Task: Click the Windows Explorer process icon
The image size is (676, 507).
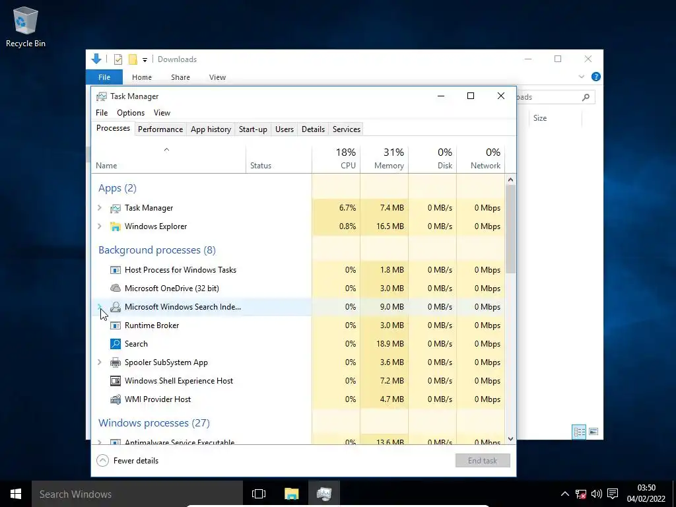Action: pos(115,227)
